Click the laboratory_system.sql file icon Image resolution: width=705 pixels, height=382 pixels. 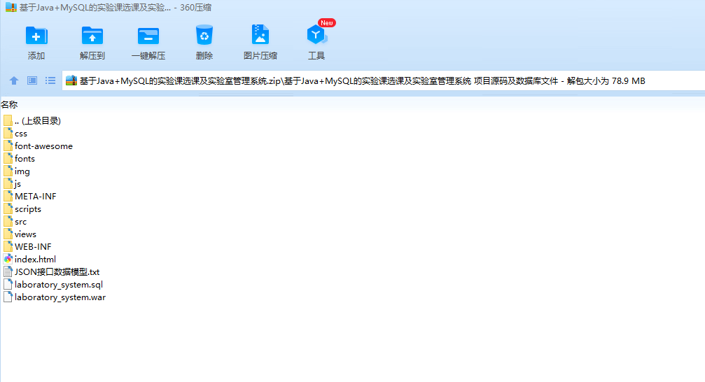(8, 284)
